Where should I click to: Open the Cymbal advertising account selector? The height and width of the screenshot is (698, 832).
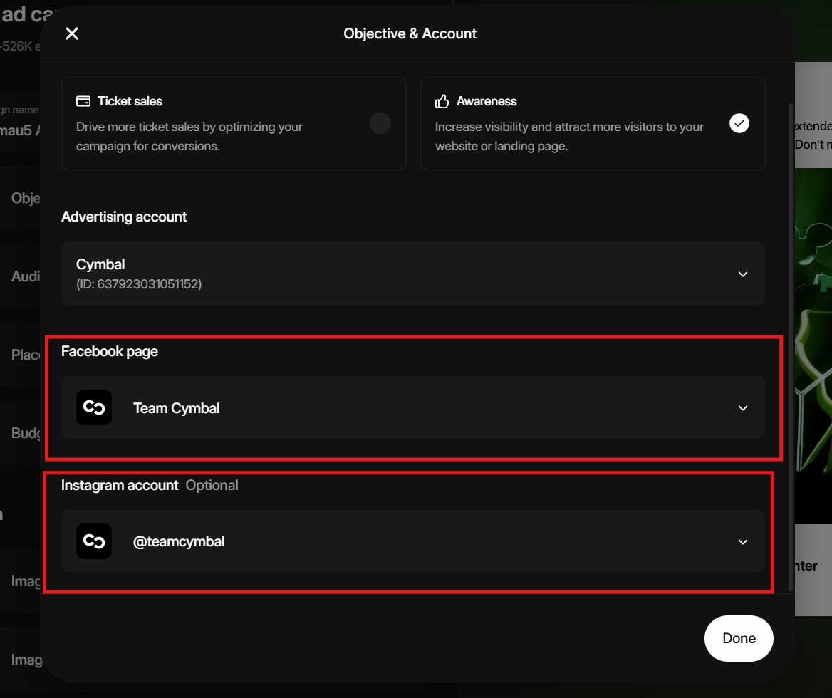[412, 274]
